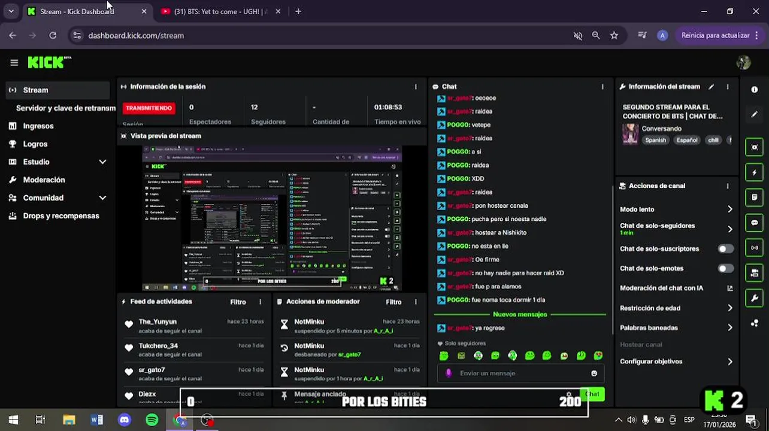Click the Conversando category thumbnail
769x431 pixels.
[630, 134]
